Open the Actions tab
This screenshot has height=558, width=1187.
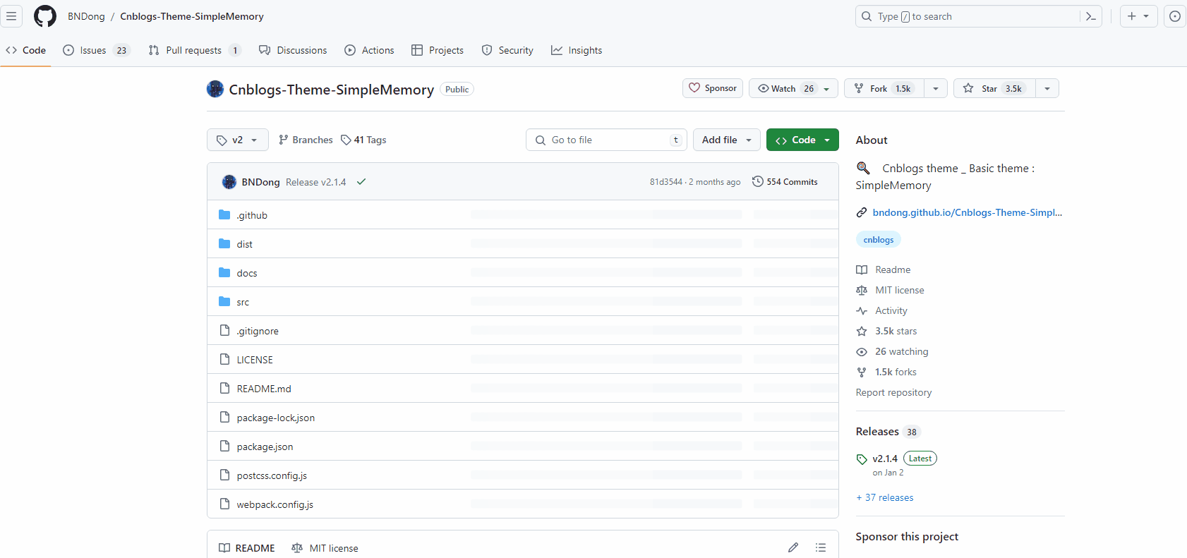pyautogui.click(x=369, y=50)
